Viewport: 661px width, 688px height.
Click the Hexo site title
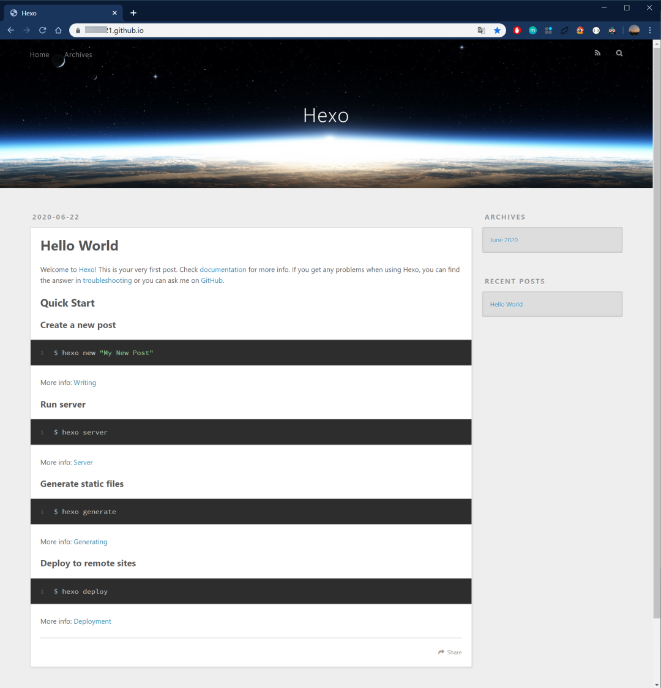[326, 116]
